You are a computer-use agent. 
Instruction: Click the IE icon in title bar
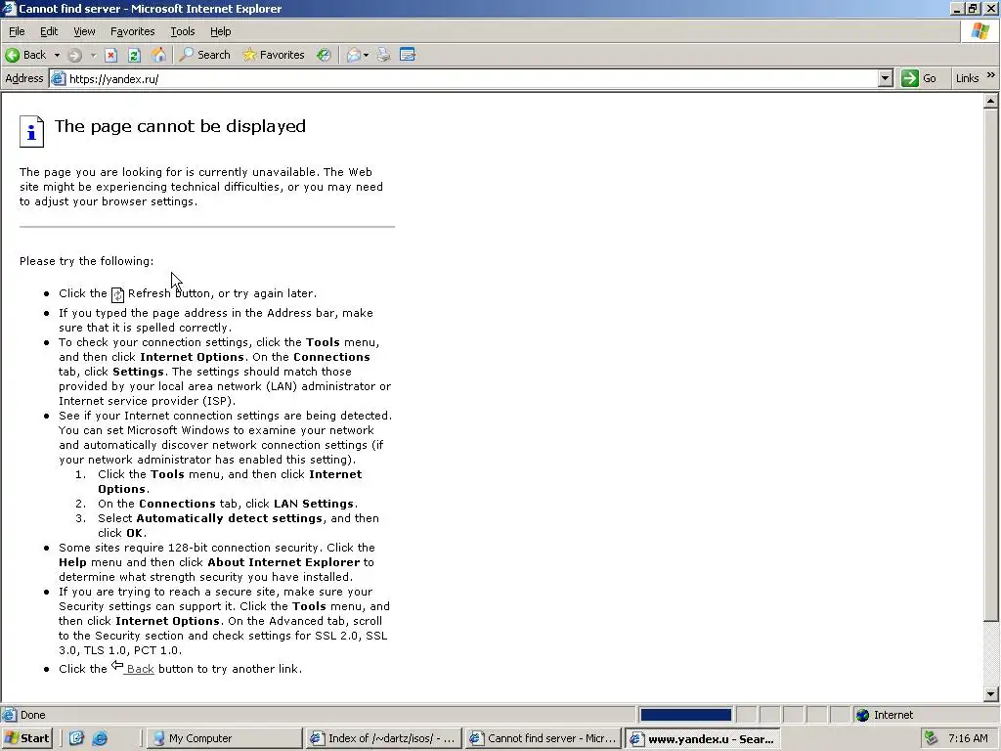pyautogui.click(x=10, y=8)
